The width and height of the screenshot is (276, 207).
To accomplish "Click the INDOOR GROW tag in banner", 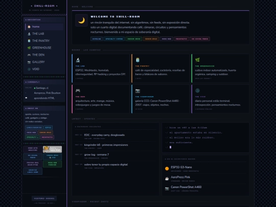I will click(x=134, y=39).
